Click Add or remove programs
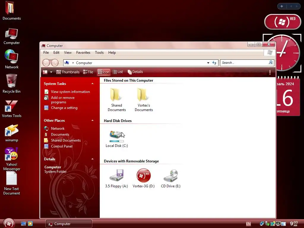Screen dimensions: 304x228 (63, 100)
